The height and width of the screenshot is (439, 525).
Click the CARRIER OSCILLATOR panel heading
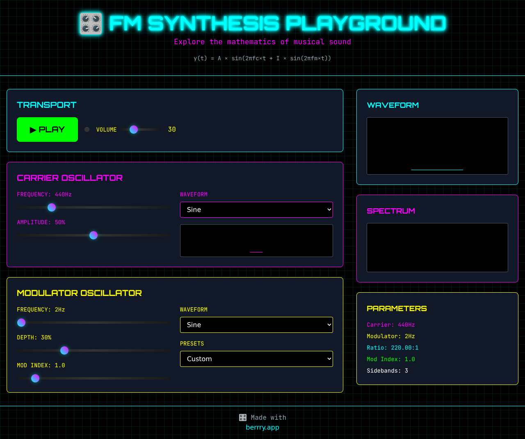click(70, 178)
